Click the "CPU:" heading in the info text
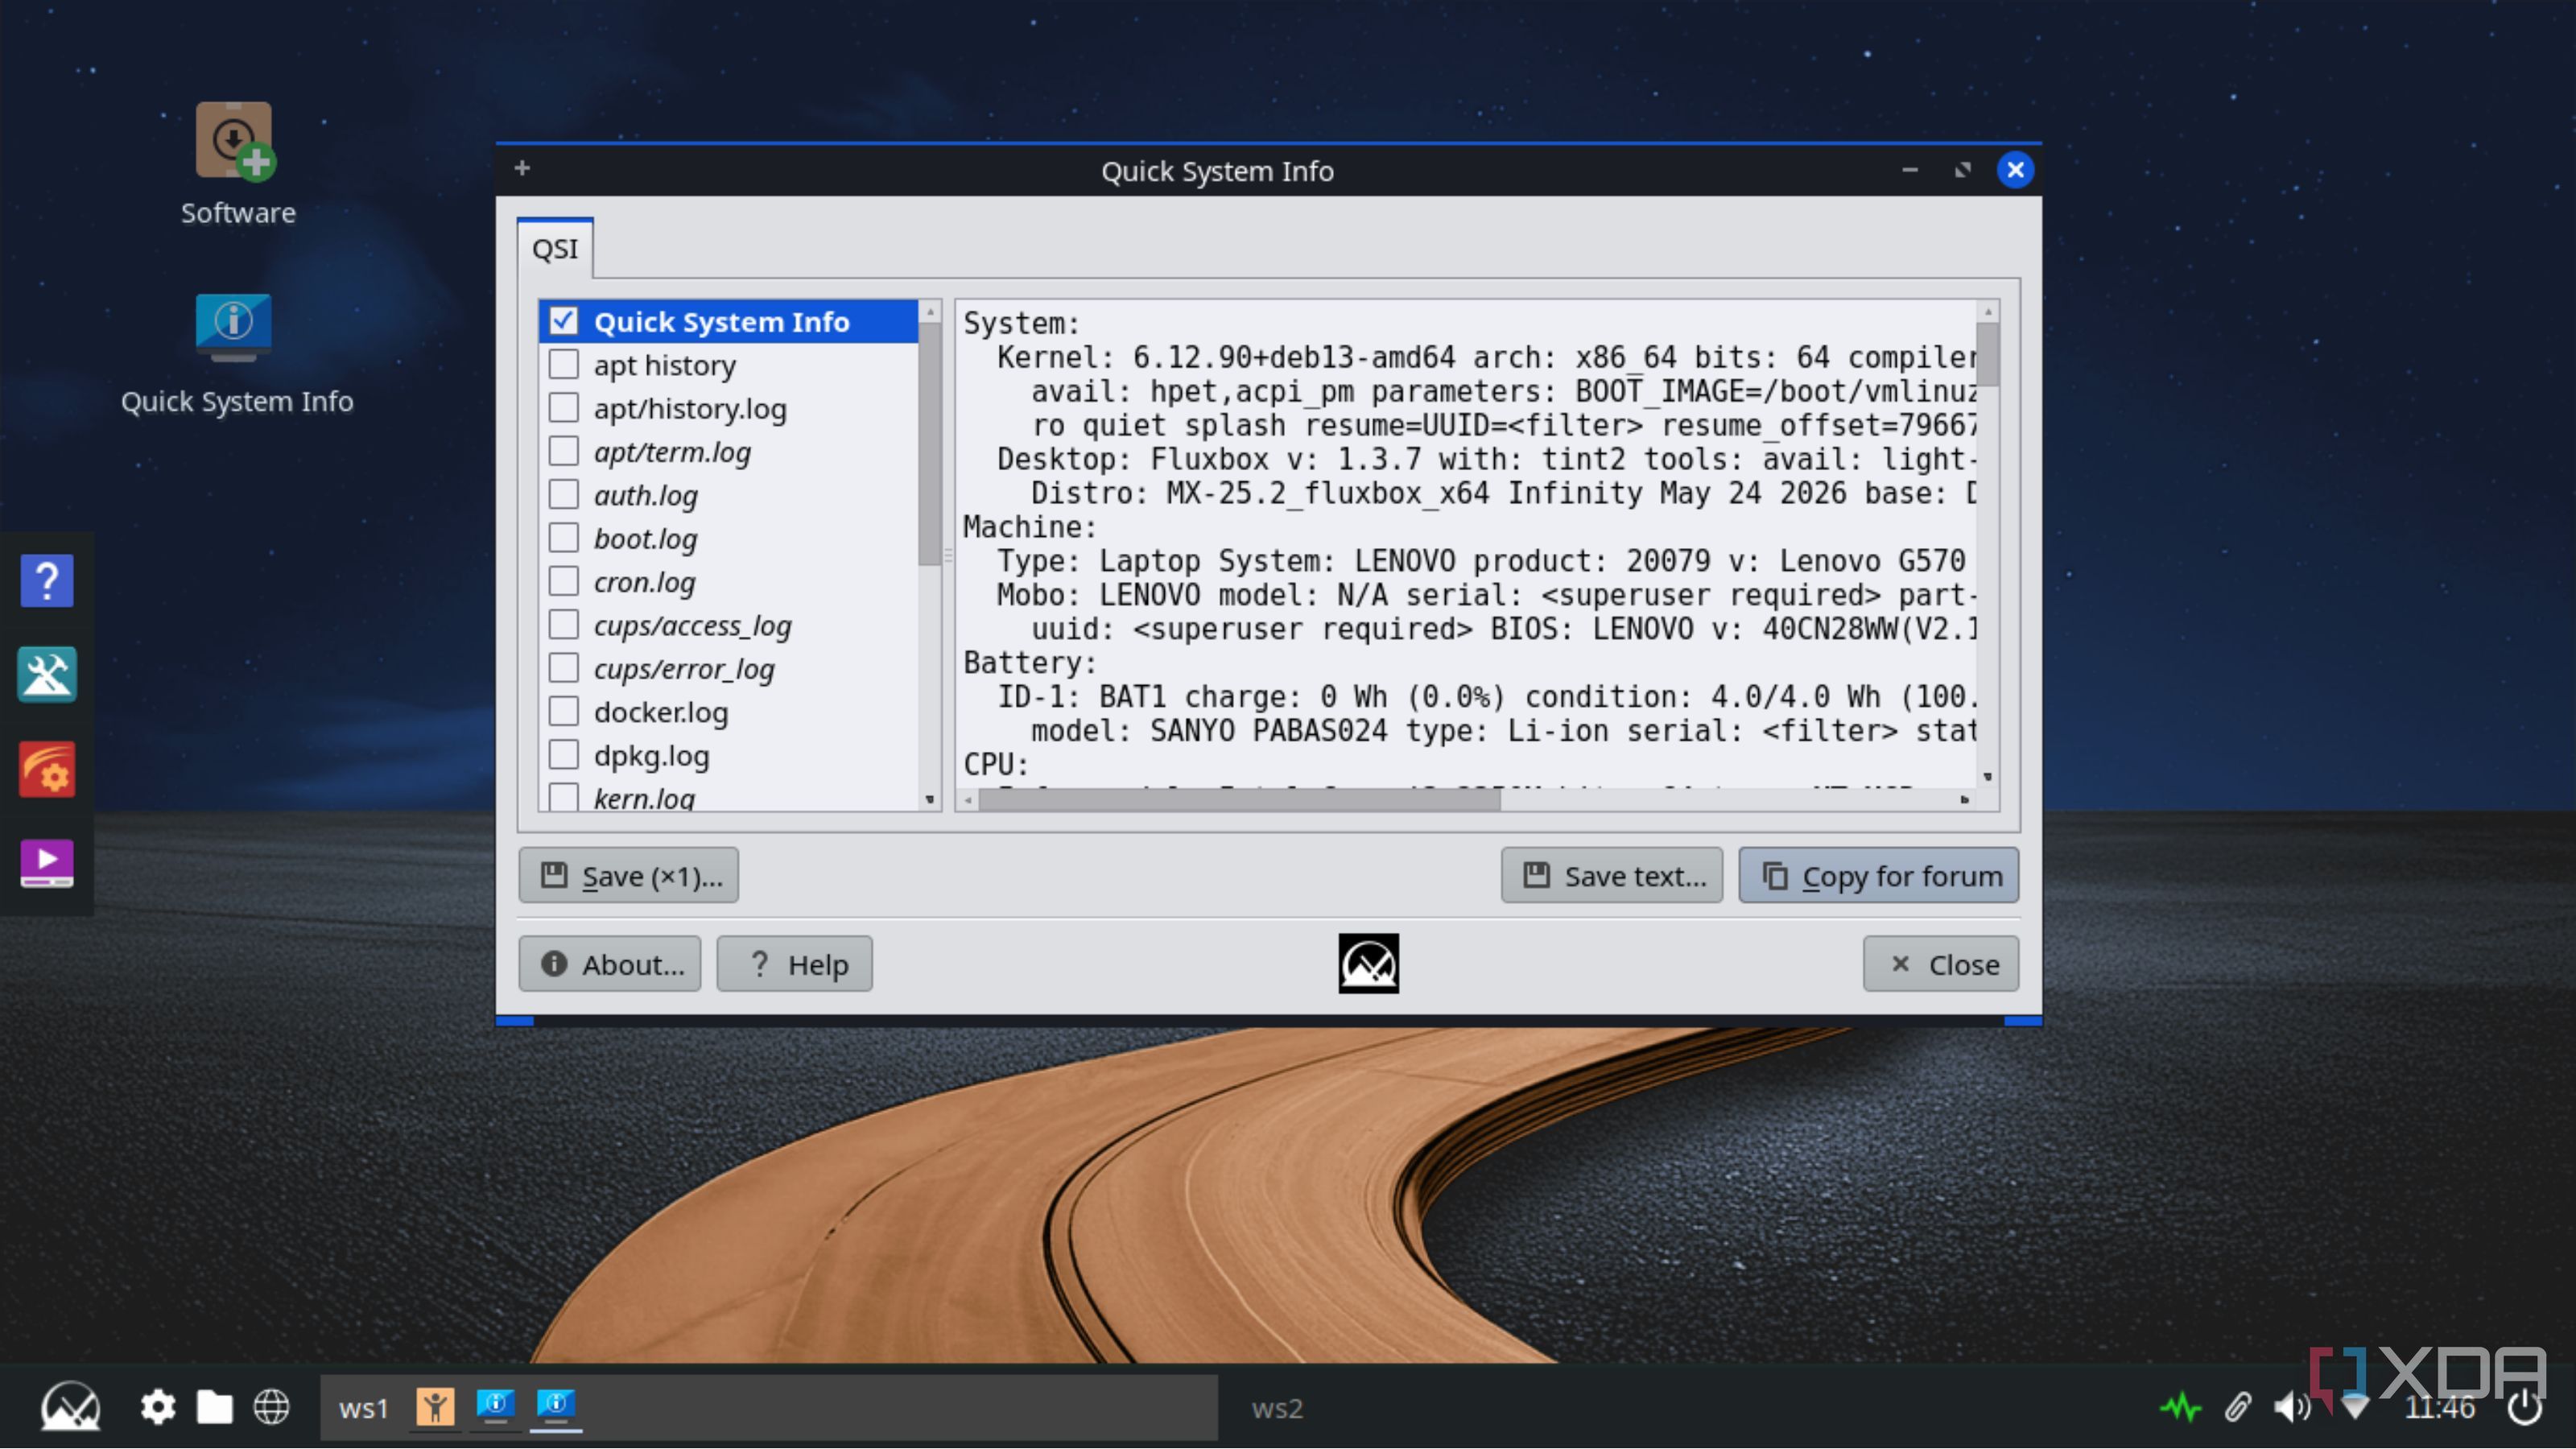The height and width of the screenshot is (1449, 2576). 996,764
